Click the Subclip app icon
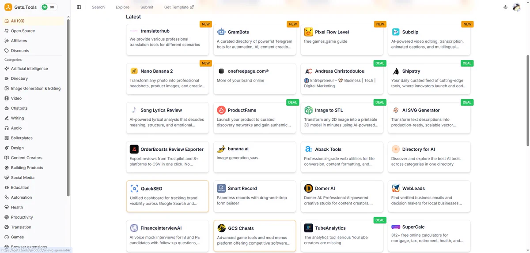Screen dimensions: 530x253 (395, 32)
